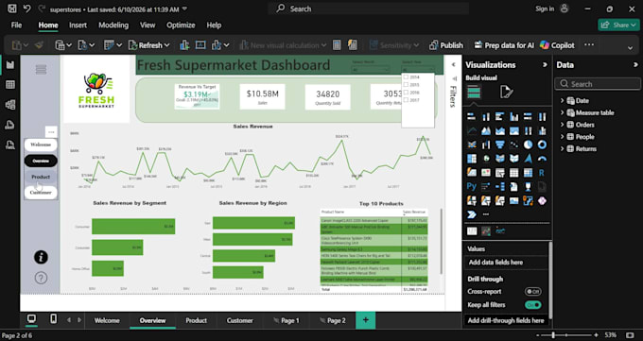This screenshot has height=341, width=643.
Task: Expand the Date table in Data pane
Action: pos(563,100)
